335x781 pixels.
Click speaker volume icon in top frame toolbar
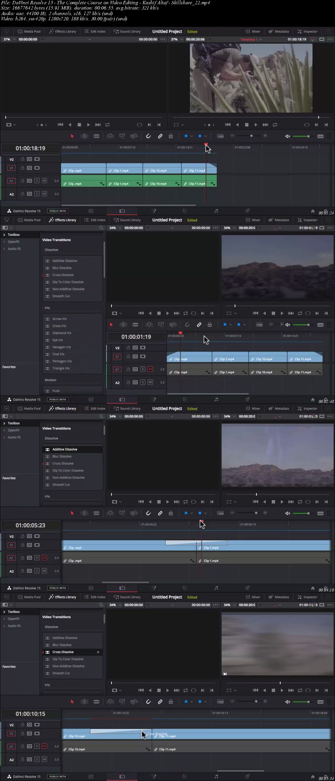[288, 136]
